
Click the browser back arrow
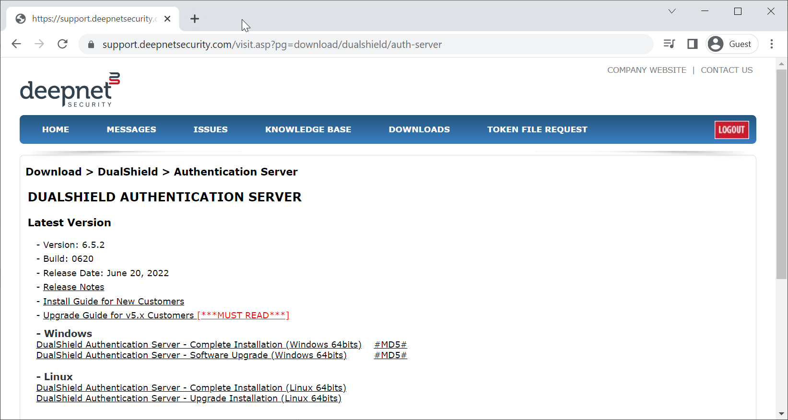(16, 44)
